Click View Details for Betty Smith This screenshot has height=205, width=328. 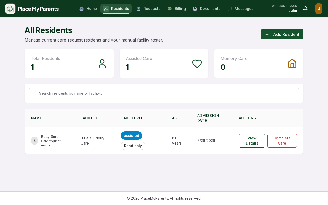[x=252, y=141]
